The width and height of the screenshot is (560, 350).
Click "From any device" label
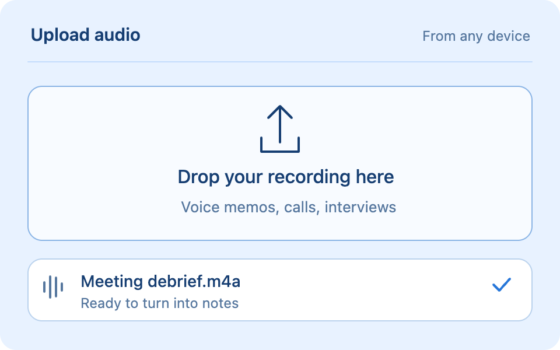tap(476, 36)
